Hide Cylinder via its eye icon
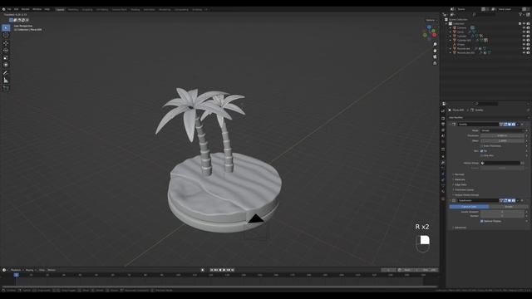The height and width of the screenshot is (299, 532). click(525, 36)
